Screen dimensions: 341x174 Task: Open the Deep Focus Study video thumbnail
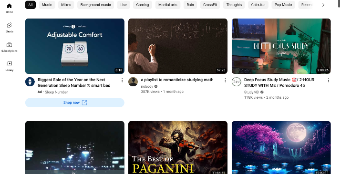click(x=281, y=46)
